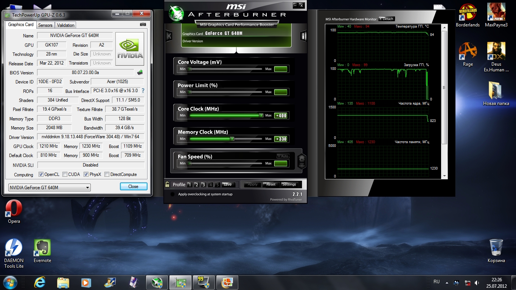Image resolution: width=516 pixels, height=290 pixels.
Task: Toggle the PhysX checkbox
Action: tap(86, 174)
